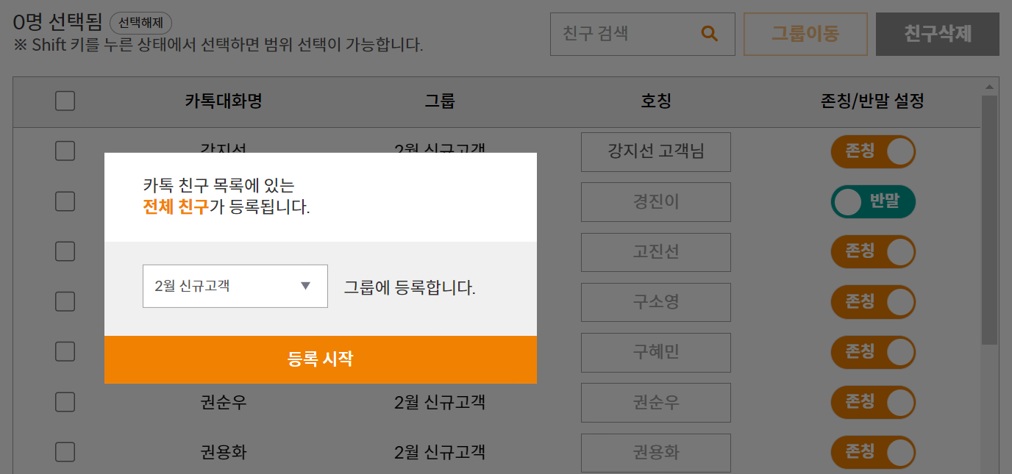Focus the 친구 검색 input field
1012x474 pixels.
coord(625,34)
